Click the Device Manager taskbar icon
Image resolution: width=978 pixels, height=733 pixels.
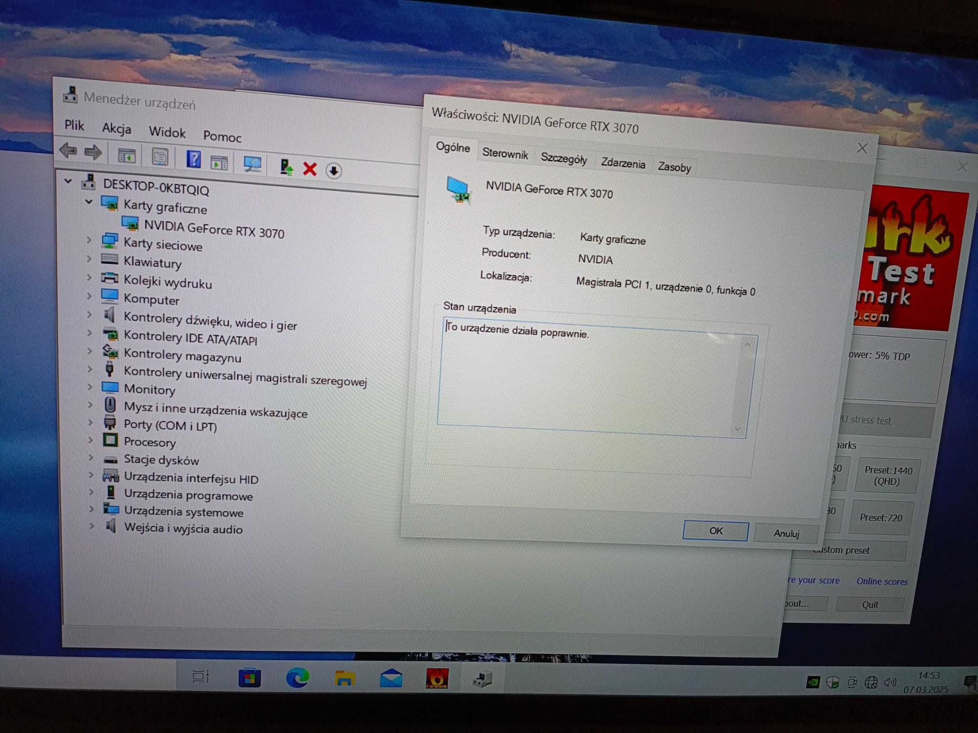[x=482, y=679]
